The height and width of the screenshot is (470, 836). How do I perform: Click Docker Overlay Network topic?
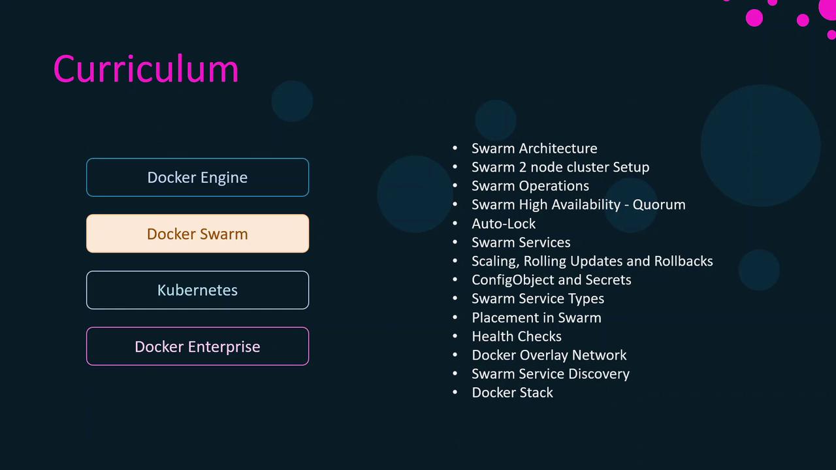coord(549,355)
